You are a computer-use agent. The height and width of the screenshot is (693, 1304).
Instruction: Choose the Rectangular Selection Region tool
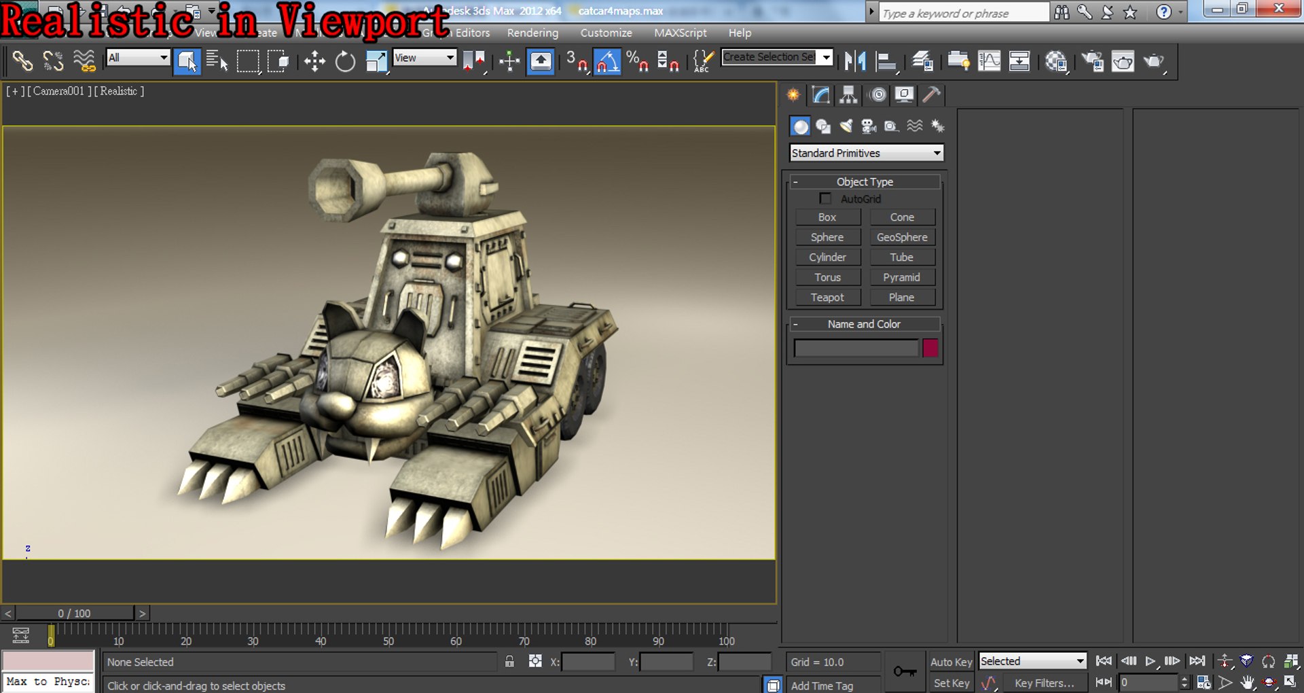(x=248, y=62)
